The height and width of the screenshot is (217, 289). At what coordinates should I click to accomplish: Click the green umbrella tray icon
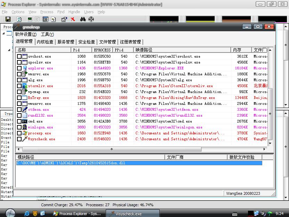click(x=270, y=214)
